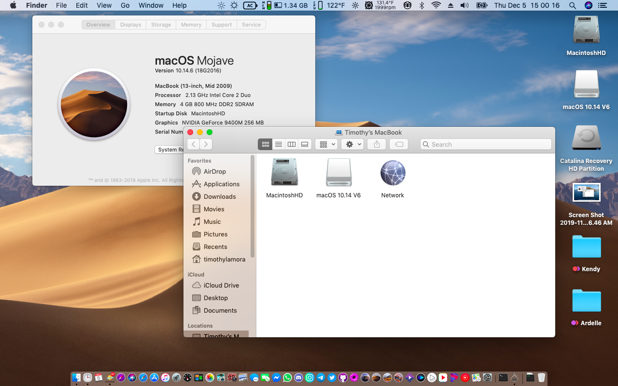Open the File menu
Image resolution: width=618 pixels, height=386 pixels.
[61, 5]
